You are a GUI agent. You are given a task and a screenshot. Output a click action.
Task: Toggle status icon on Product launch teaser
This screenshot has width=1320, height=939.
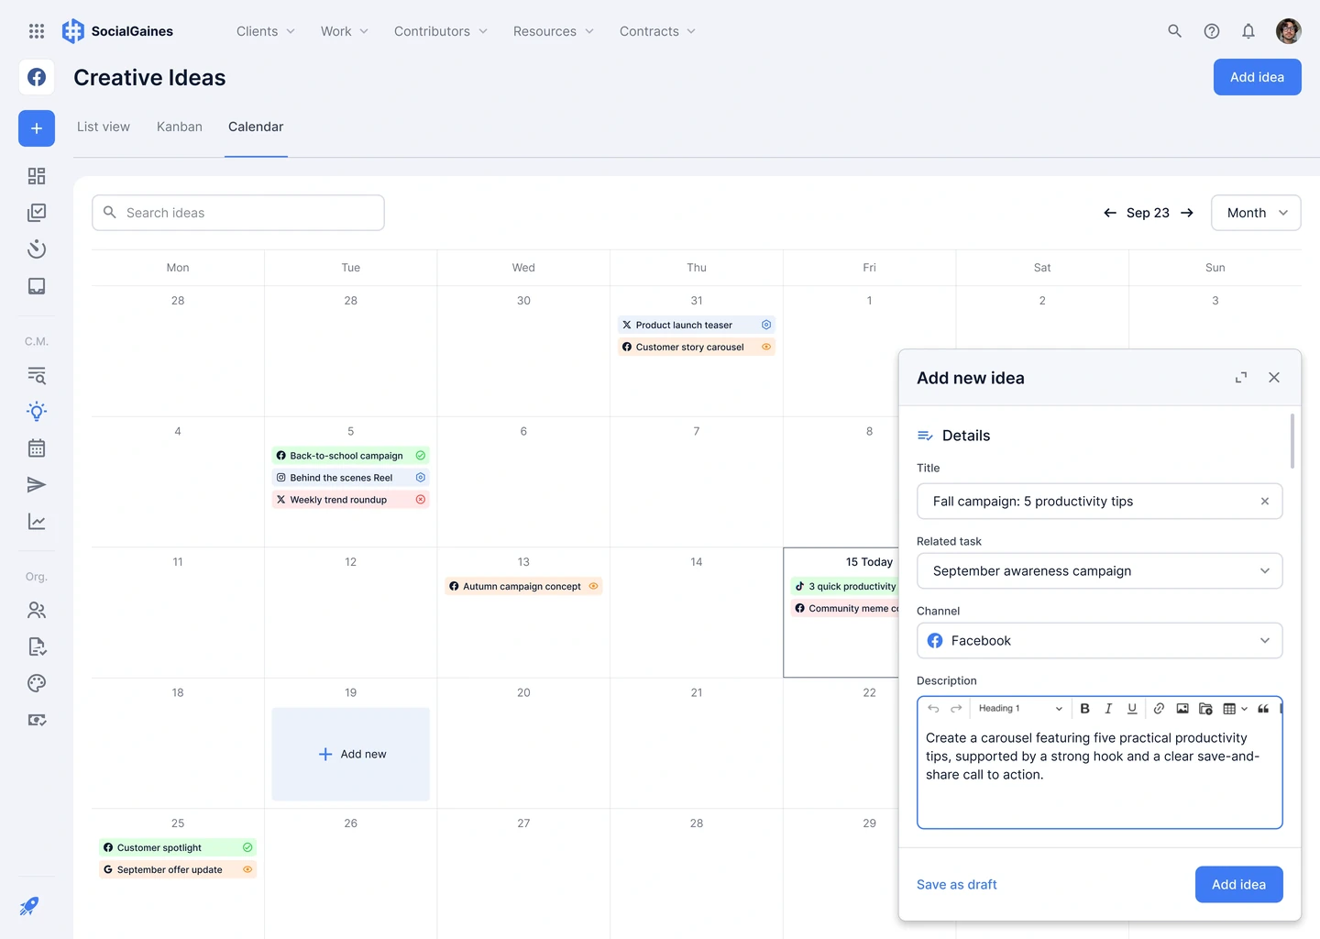[766, 325]
